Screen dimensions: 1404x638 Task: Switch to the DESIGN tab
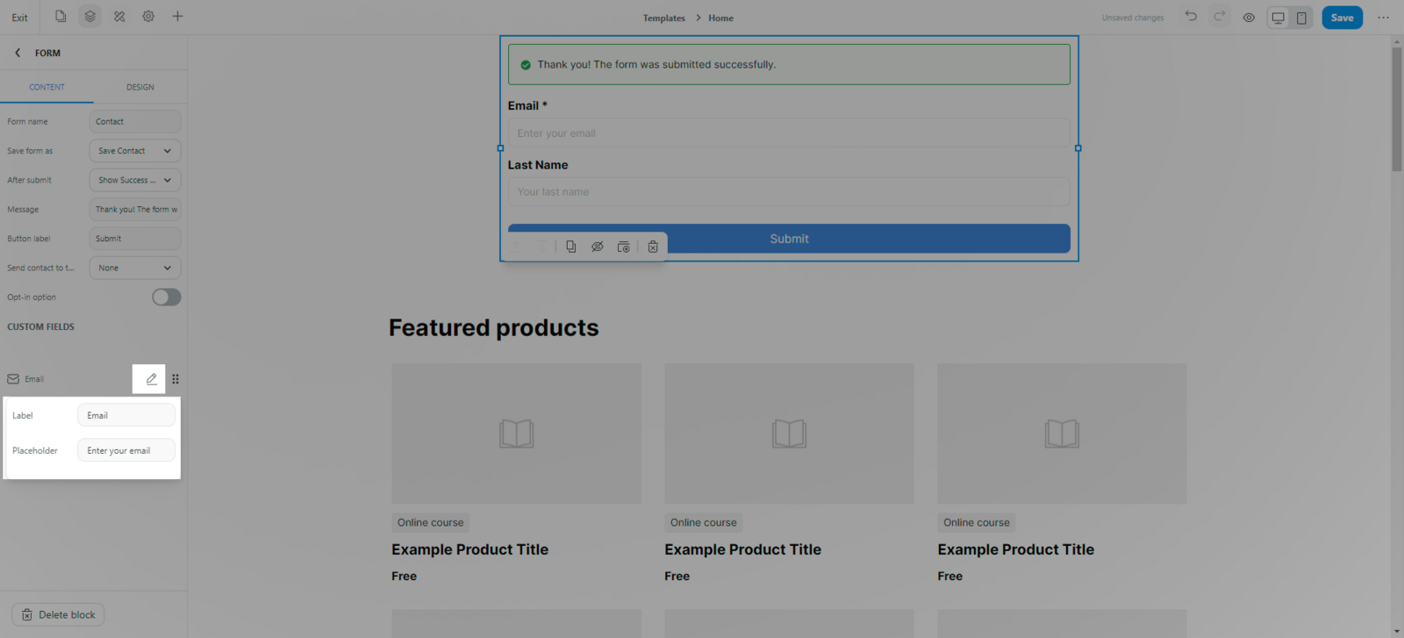140,87
